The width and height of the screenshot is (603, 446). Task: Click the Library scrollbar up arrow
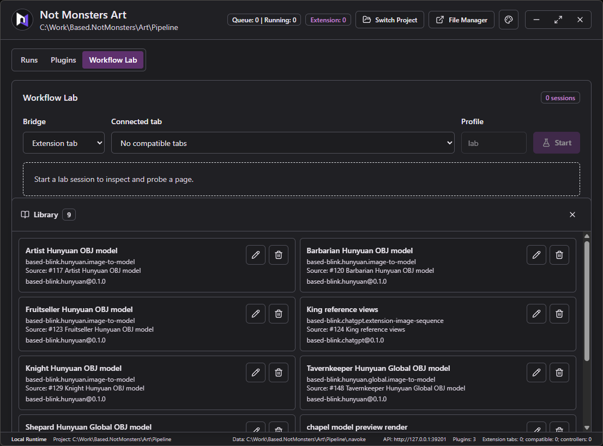pyautogui.click(x=587, y=236)
